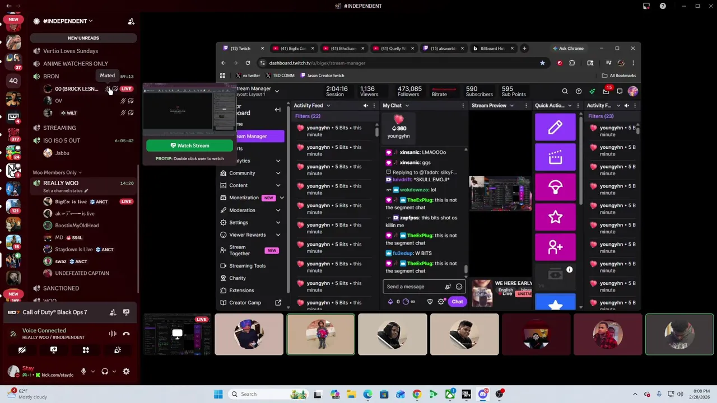Click the green Watch Stream button
Image resolution: width=717 pixels, height=403 pixels.
pos(190,146)
